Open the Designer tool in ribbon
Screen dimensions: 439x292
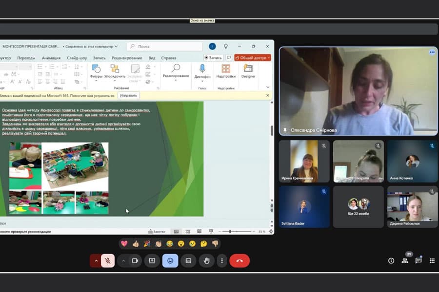coord(248,69)
